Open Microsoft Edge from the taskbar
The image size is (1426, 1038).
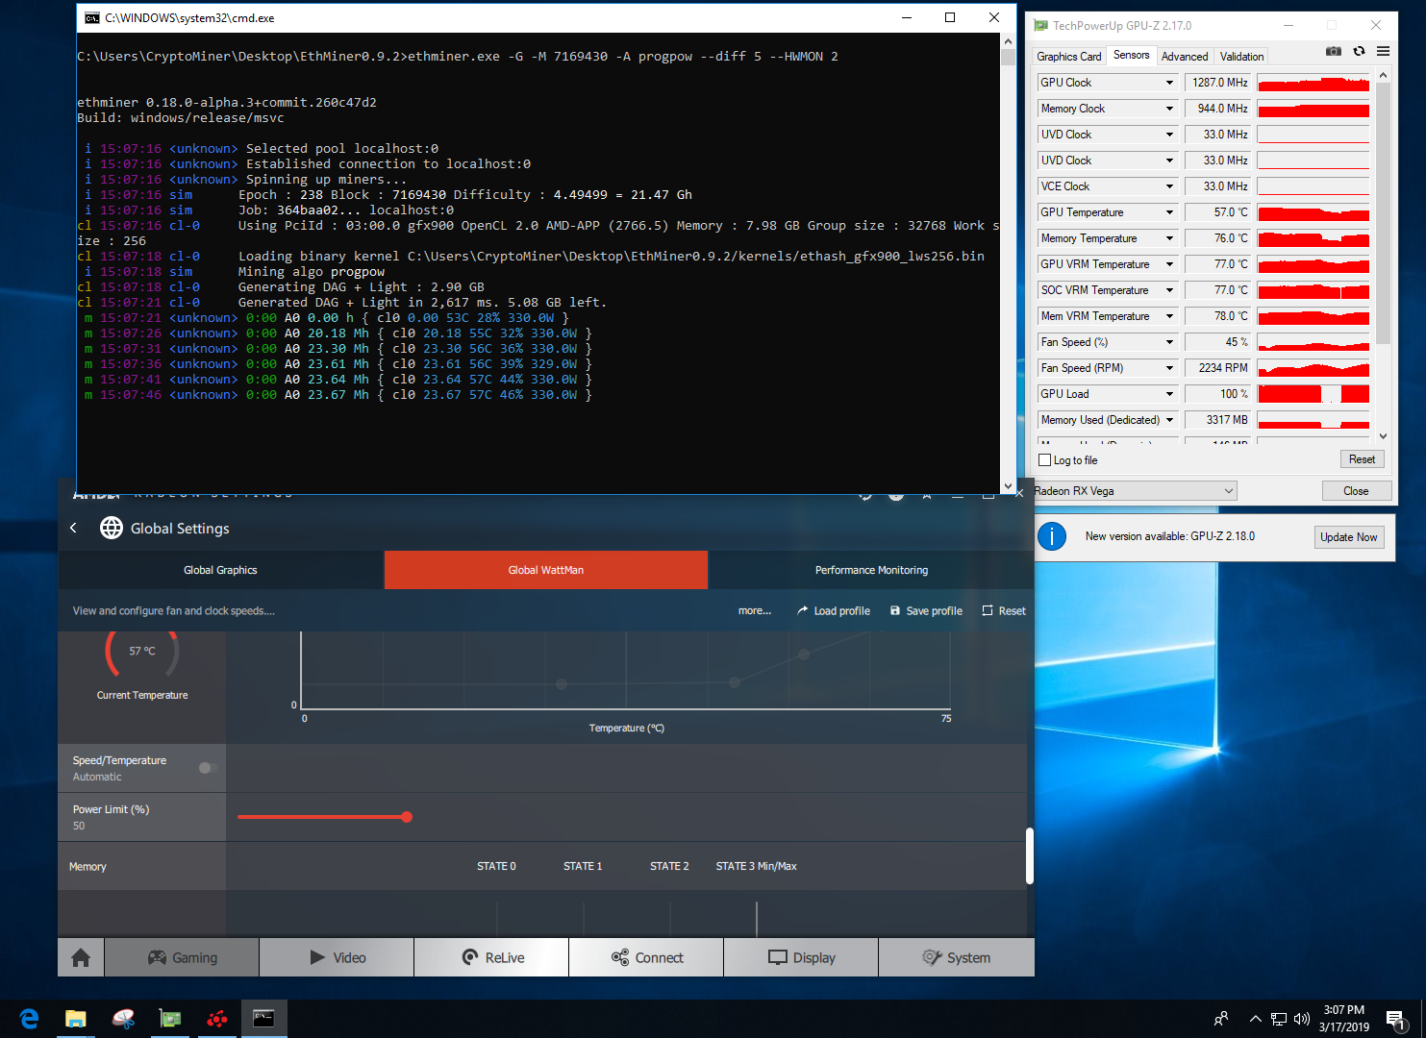[29, 1019]
